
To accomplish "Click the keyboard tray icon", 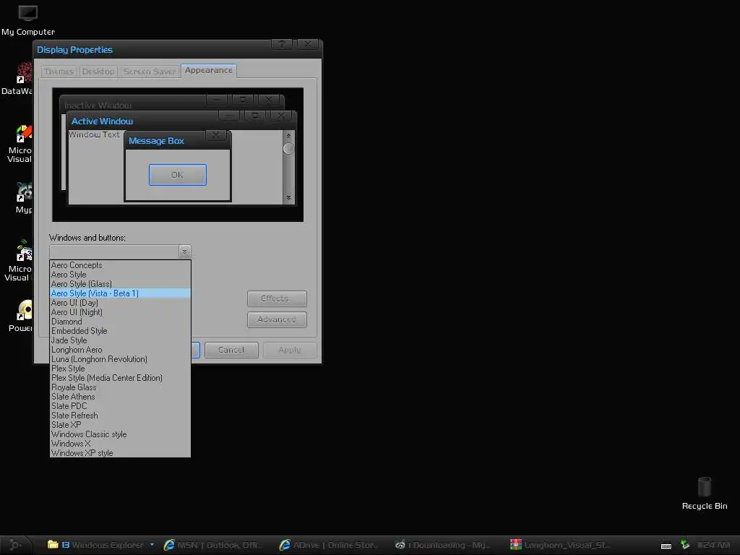I will [666, 546].
